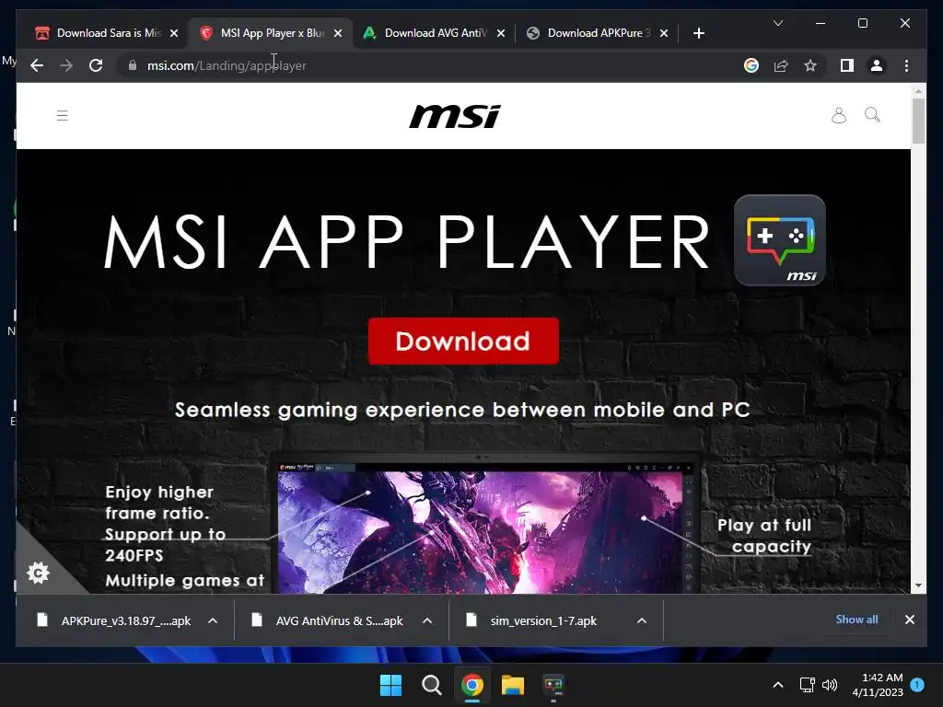Click Seamless gaming experience tagline
Screen dimensions: 943x707
tap(462, 410)
